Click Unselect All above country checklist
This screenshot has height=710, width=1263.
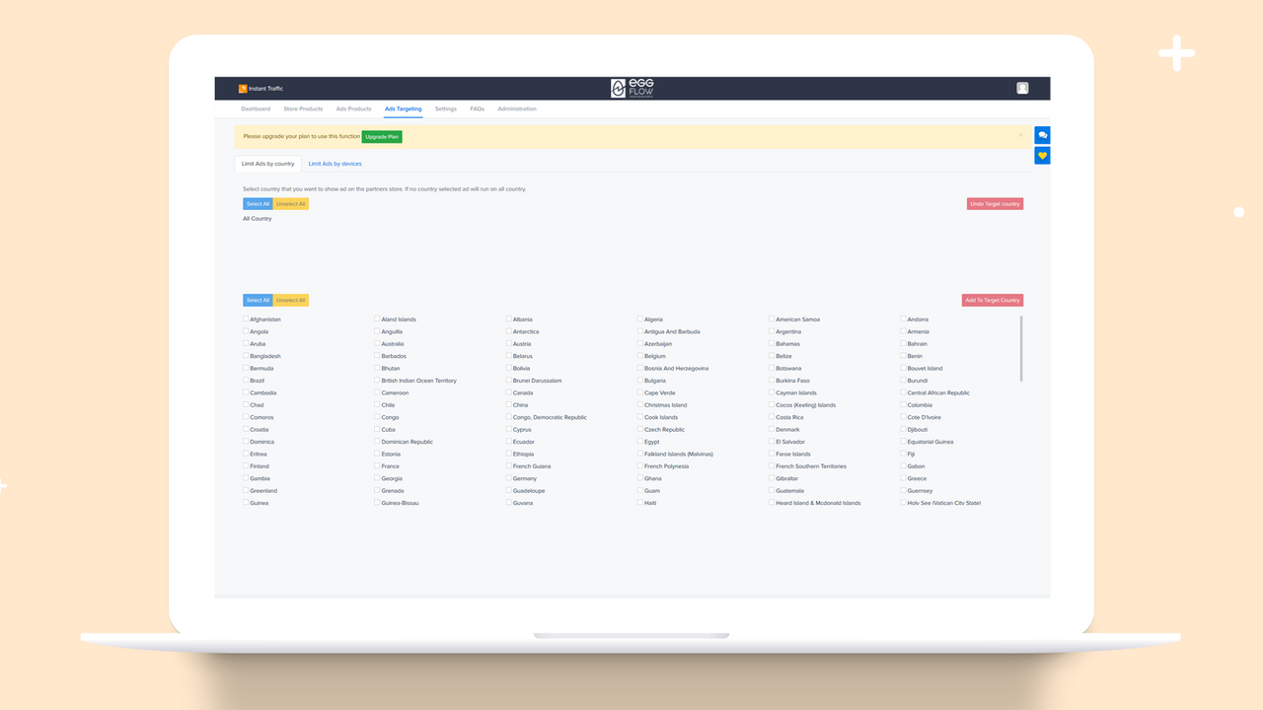click(290, 300)
